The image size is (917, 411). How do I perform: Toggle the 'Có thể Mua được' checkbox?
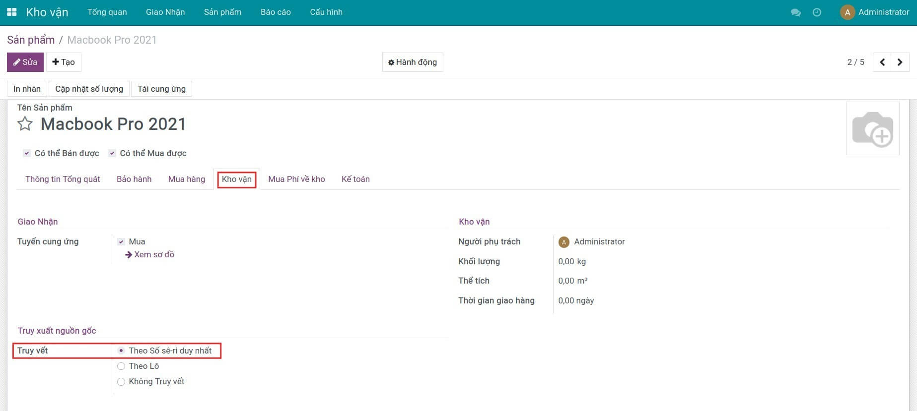coord(112,153)
